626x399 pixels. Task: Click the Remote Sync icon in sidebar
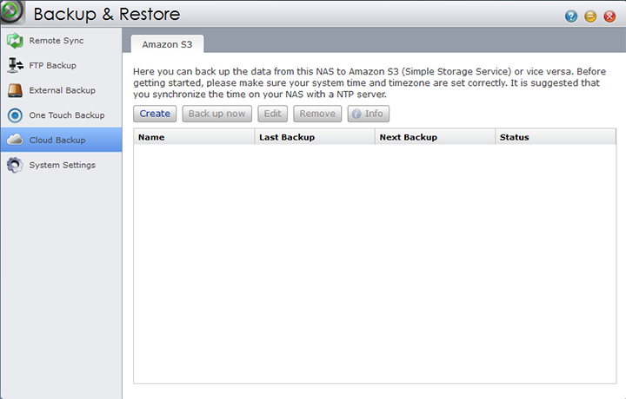(15, 41)
